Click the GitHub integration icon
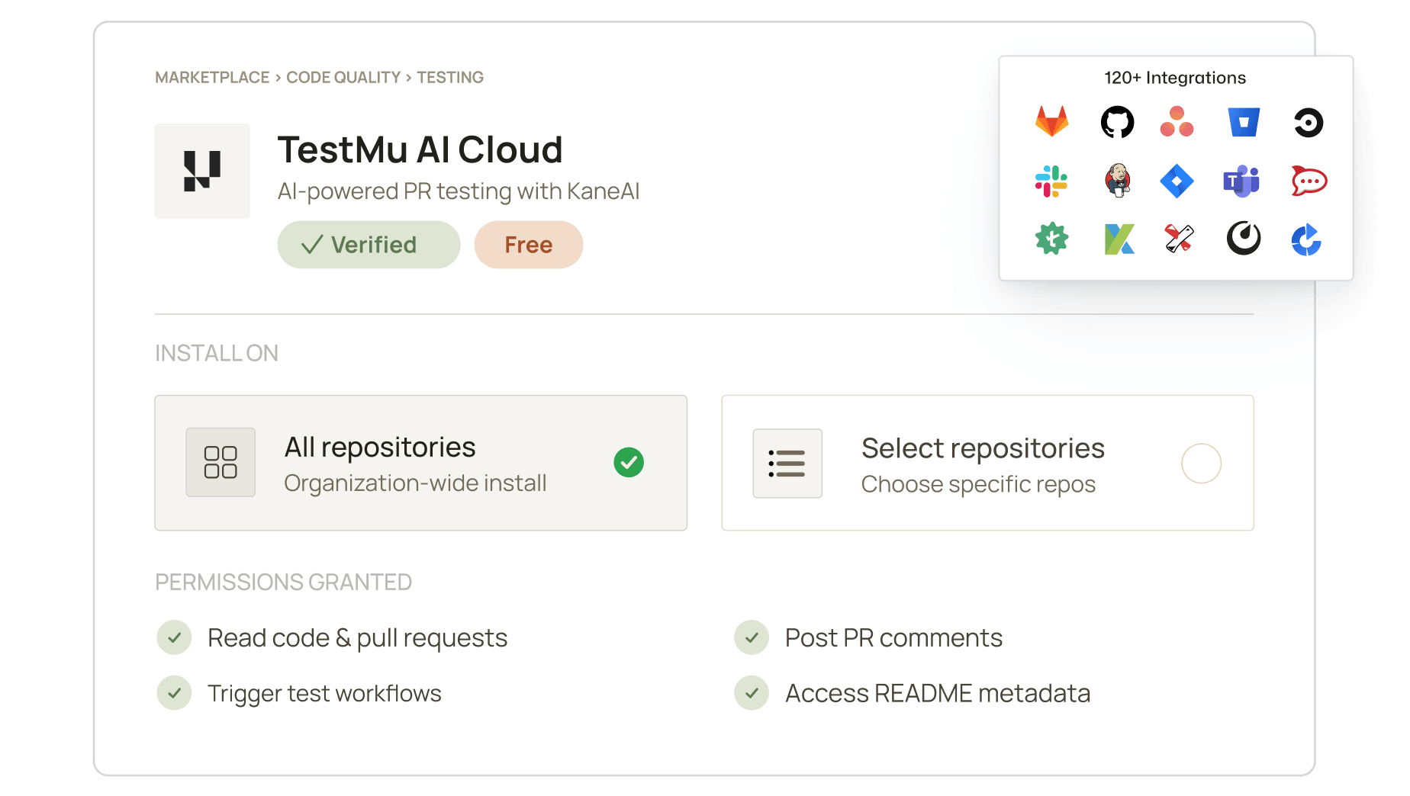The height and width of the screenshot is (796, 1410). (x=1117, y=122)
